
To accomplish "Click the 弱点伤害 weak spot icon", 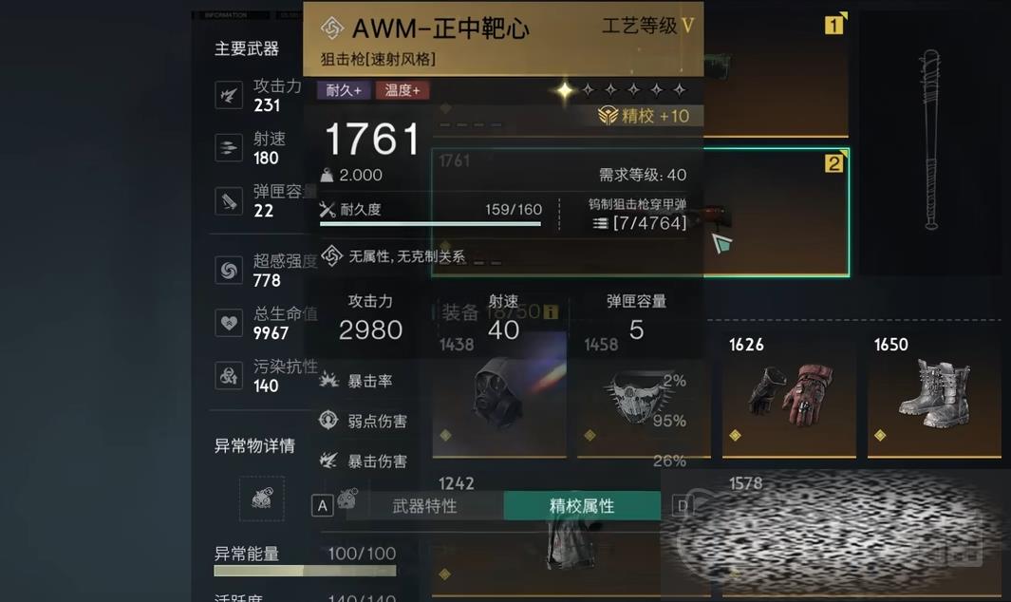I will (x=328, y=420).
